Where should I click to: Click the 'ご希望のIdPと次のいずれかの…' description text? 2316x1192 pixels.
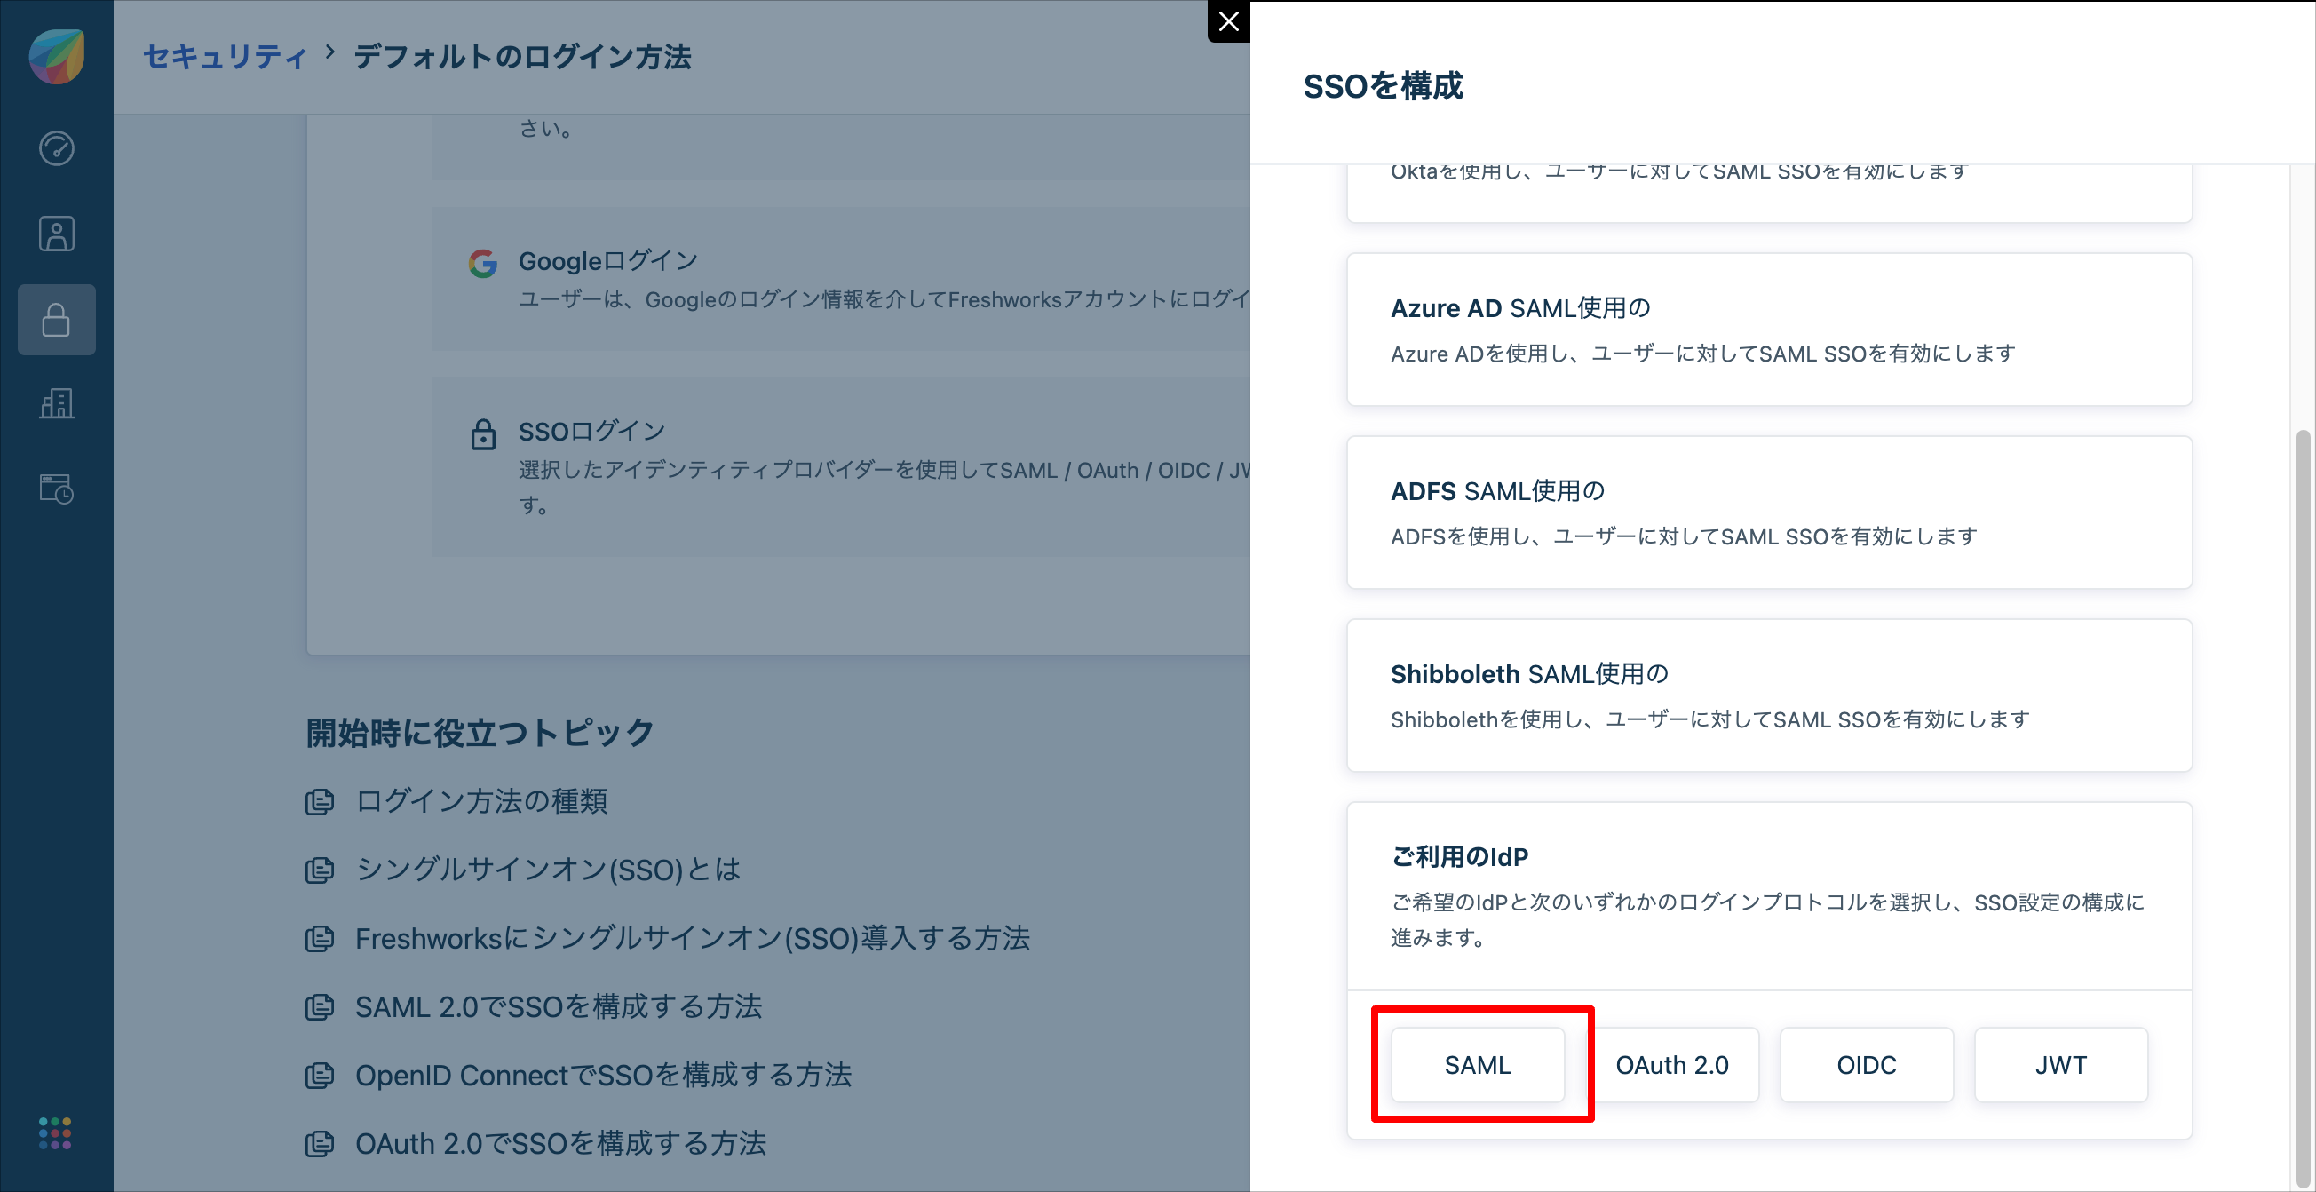pos(1767,919)
